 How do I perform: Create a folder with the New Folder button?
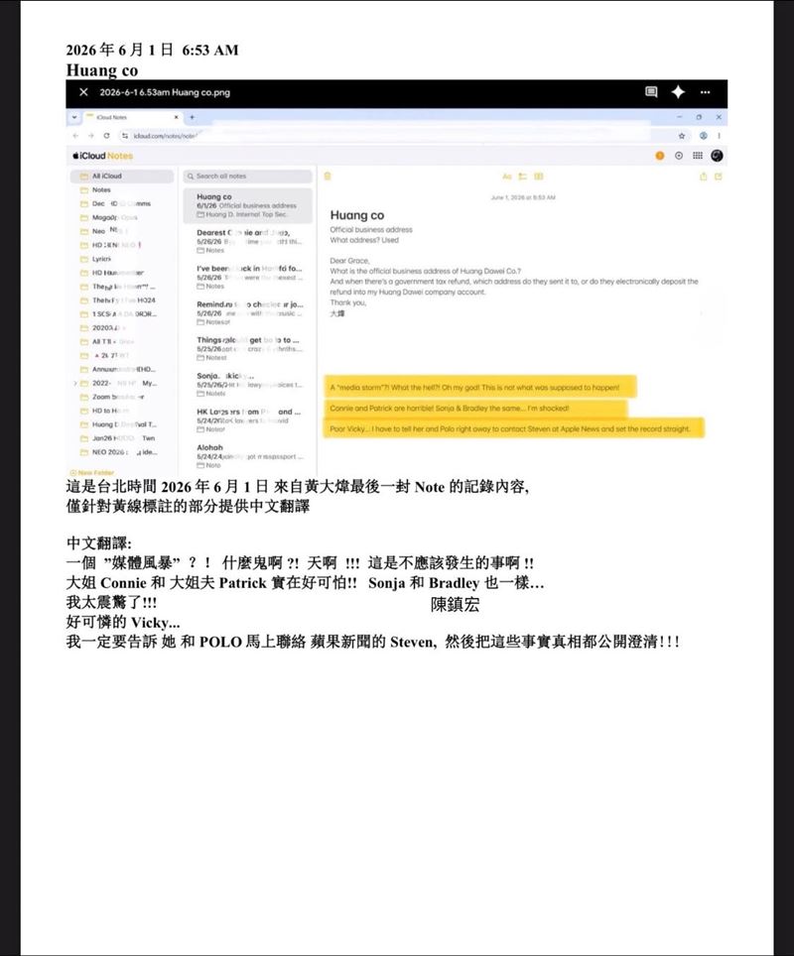click(92, 472)
